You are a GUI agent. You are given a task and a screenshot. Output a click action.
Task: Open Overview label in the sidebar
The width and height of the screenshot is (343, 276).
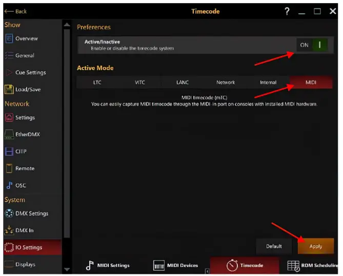click(x=27, y=38)
